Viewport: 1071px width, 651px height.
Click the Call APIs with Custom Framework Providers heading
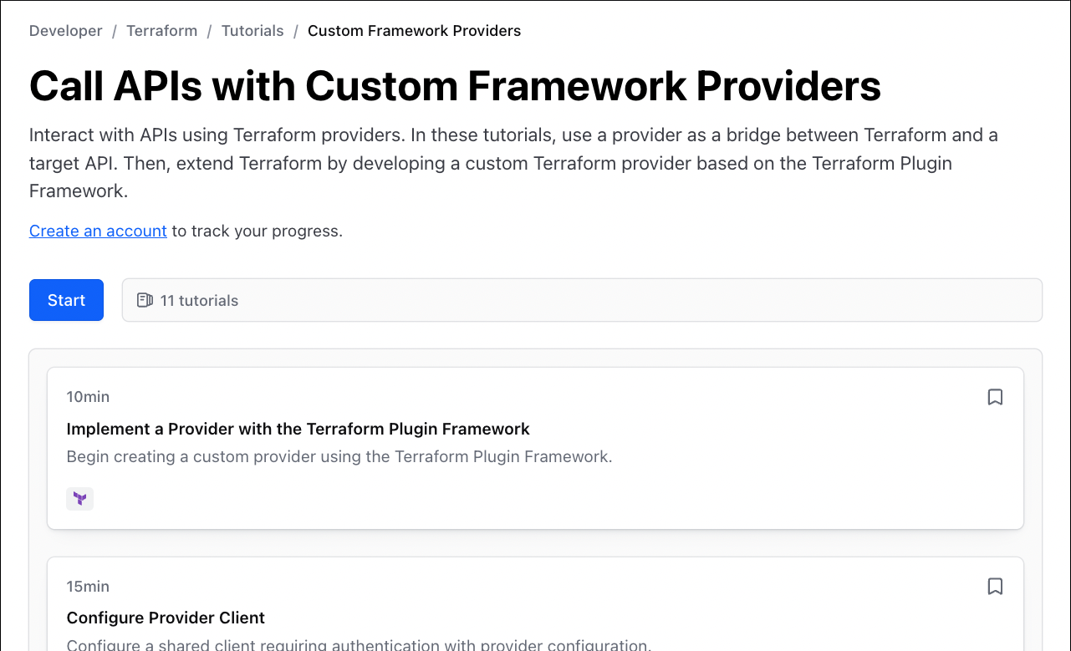coord(455,85)
